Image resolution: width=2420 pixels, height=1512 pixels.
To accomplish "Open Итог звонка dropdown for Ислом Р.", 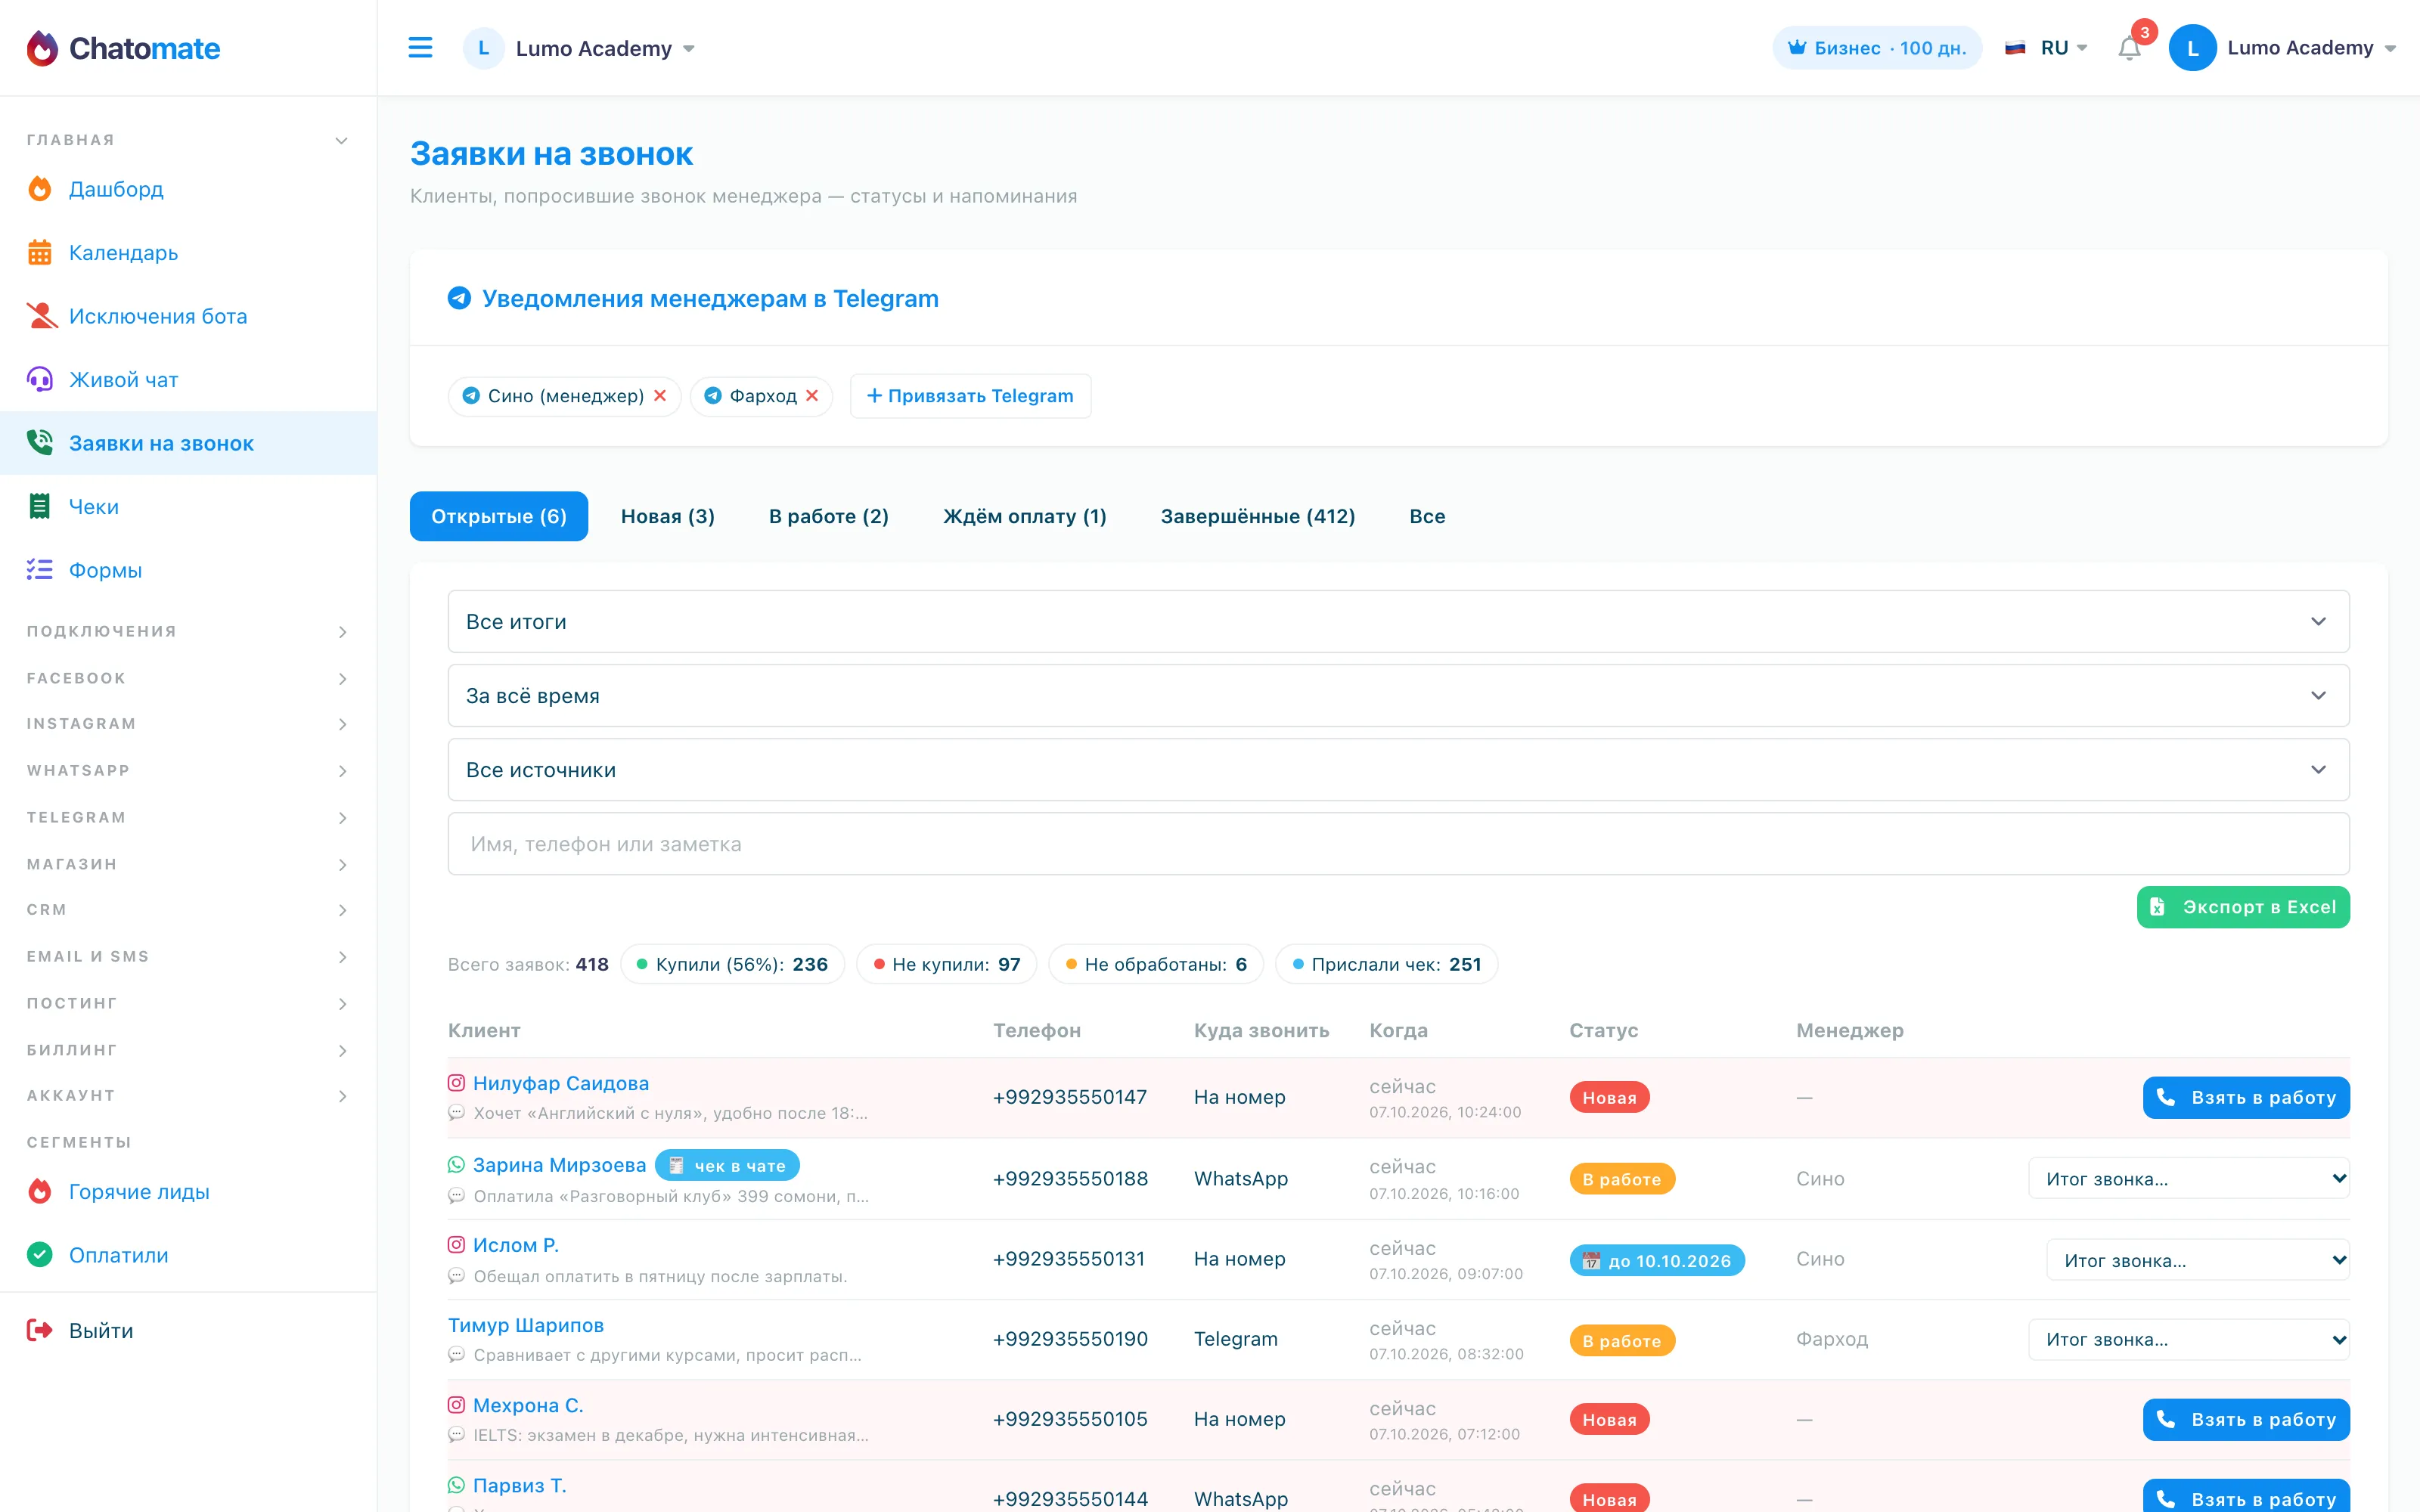I will 2198,1260.
